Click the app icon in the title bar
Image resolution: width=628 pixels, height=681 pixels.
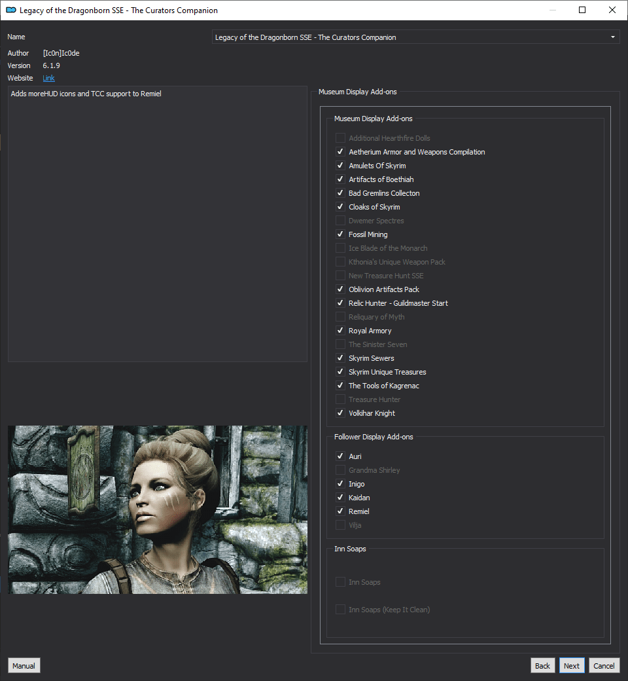(x=11, y=10)
